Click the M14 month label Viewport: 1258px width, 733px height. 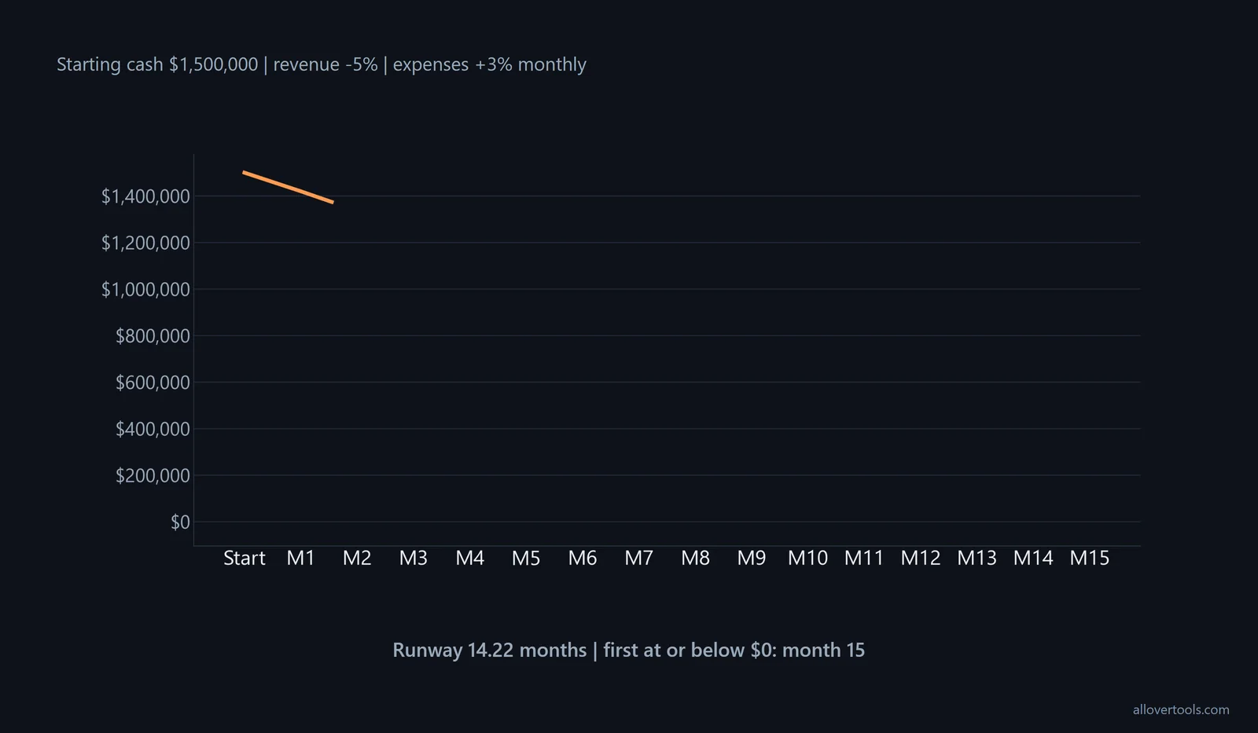[x=1033, y=558]
